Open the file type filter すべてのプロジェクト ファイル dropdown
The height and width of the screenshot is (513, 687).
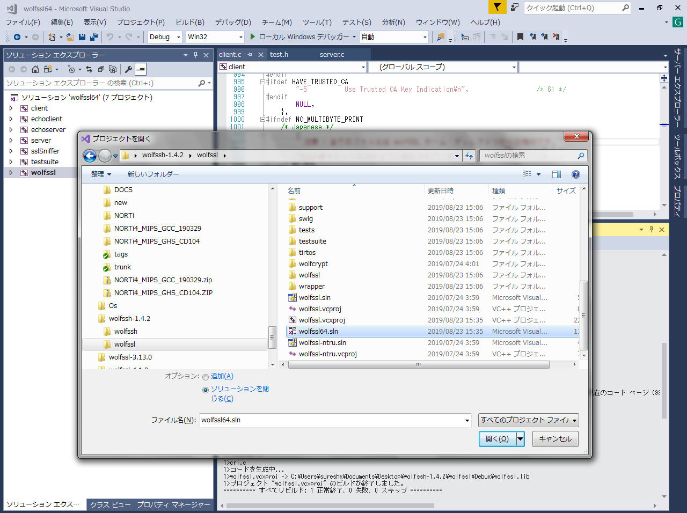(x=529, y=420)
